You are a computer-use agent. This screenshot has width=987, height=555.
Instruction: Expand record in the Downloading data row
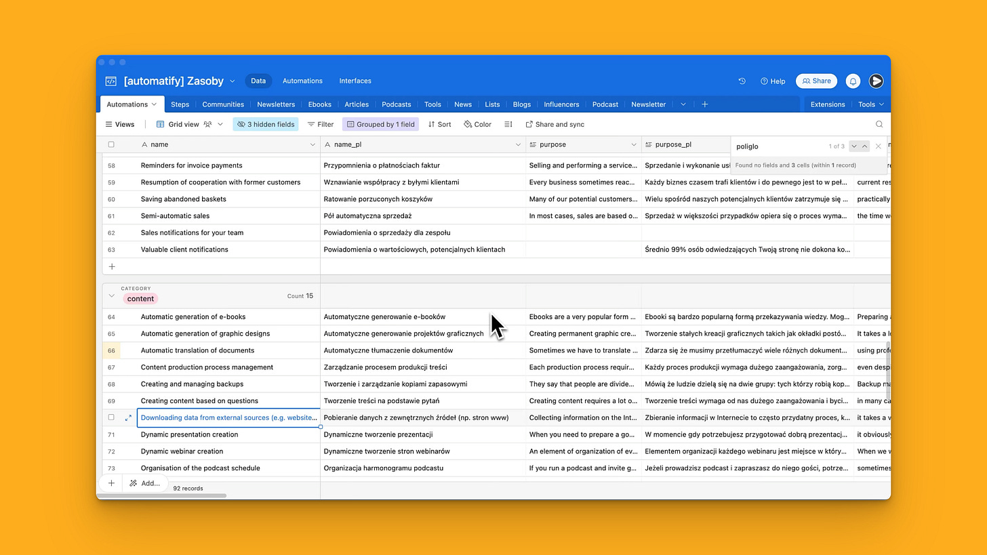click(128, 418)
